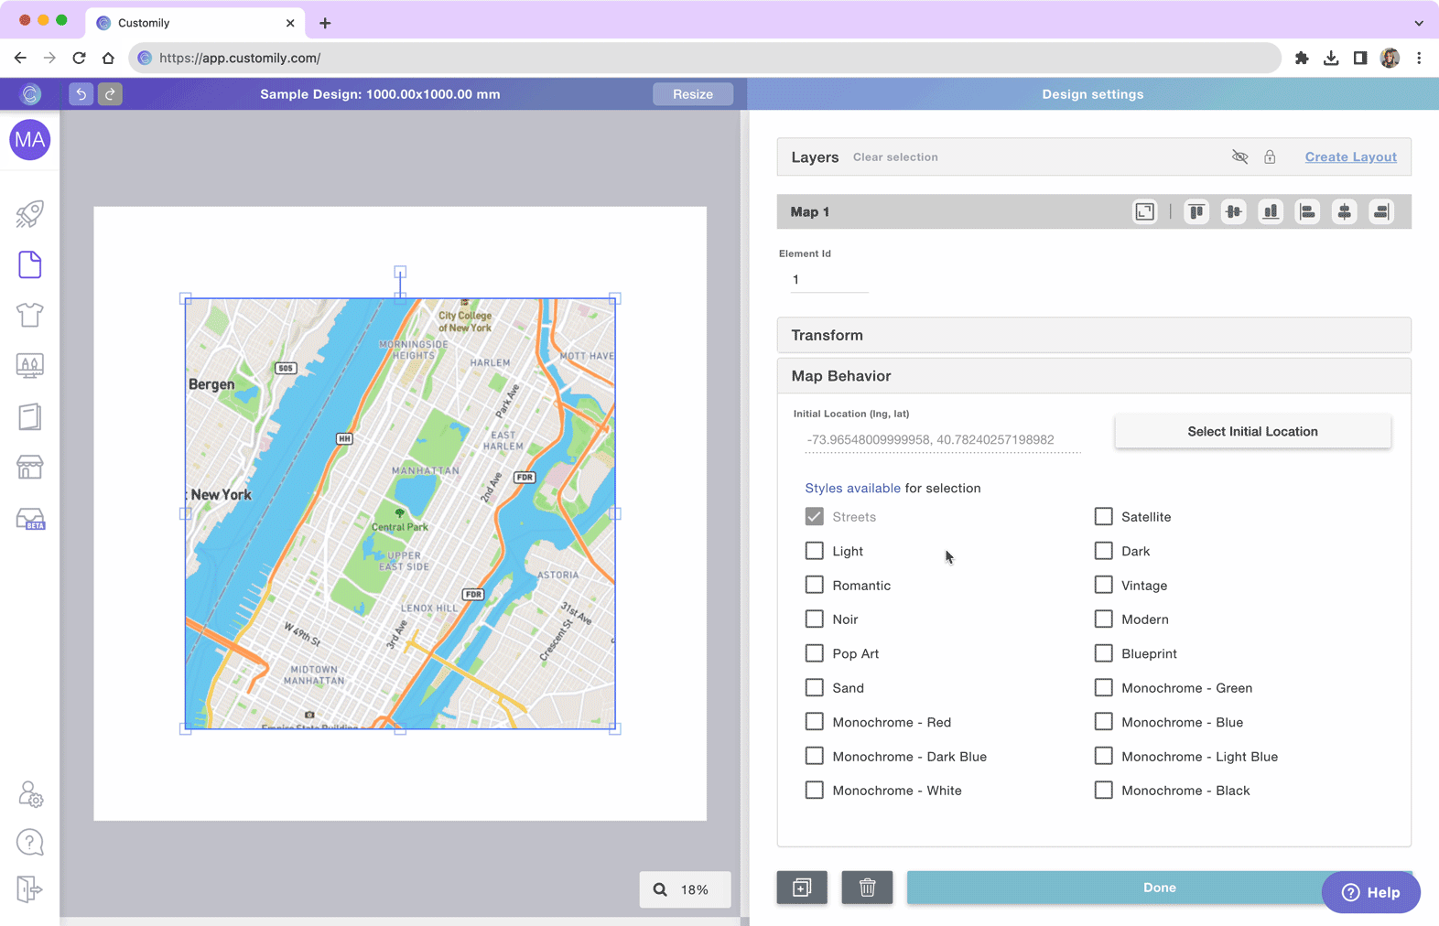The image size is (1439, 926).
Task: Click the align top icon for Map 1
Action: coord(1196,212)
